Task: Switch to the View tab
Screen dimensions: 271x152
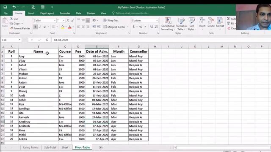Action: click(103, 13)
